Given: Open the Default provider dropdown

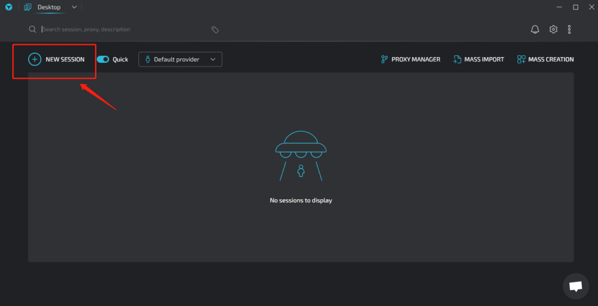Looking at the screenshot, I should click(180, 59).
